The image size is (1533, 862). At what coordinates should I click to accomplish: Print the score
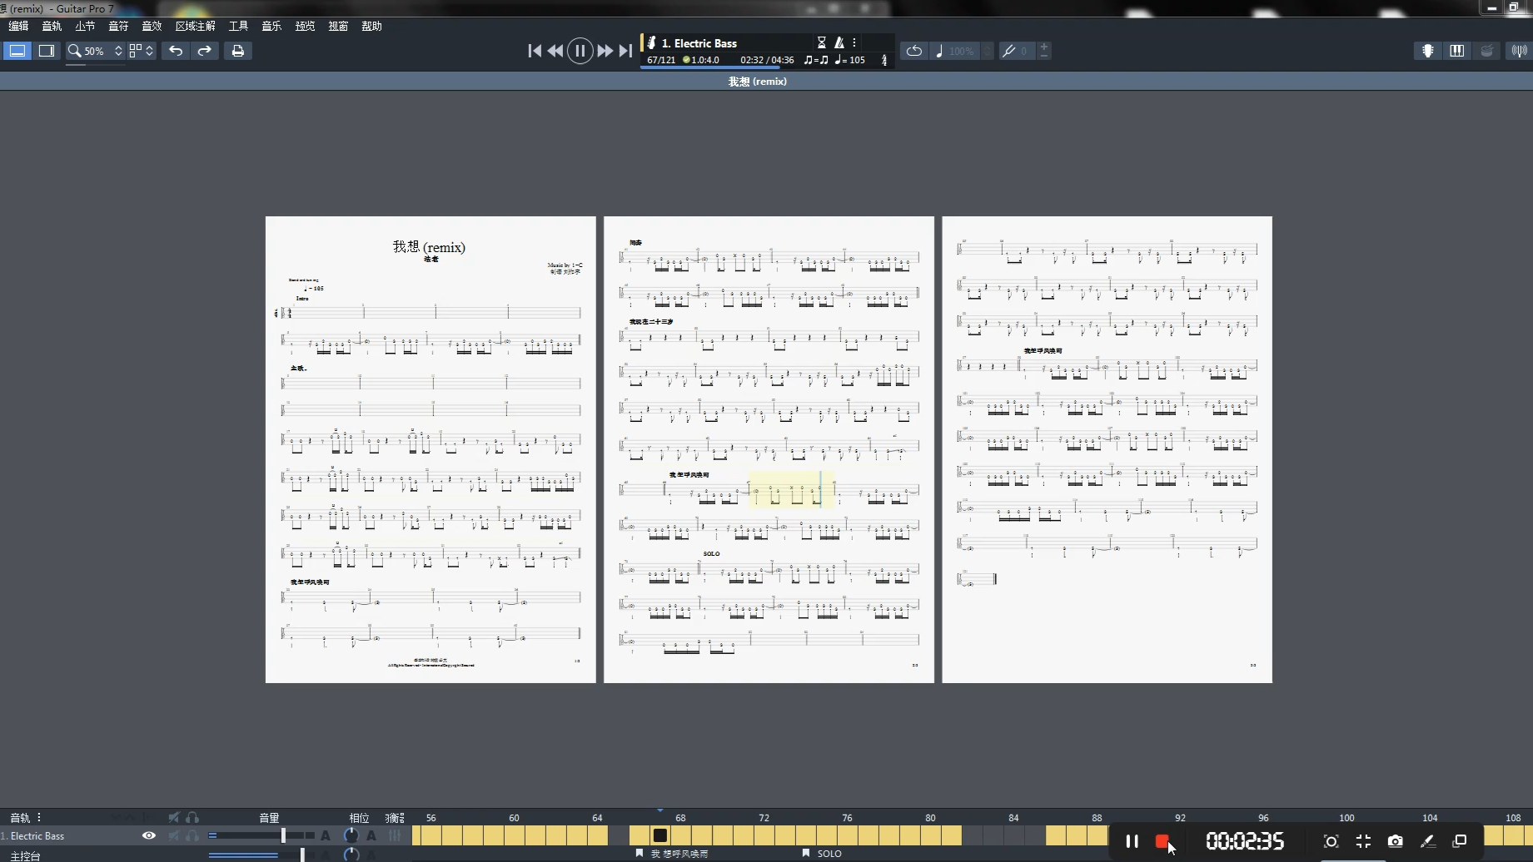click(x=238, y=51)
